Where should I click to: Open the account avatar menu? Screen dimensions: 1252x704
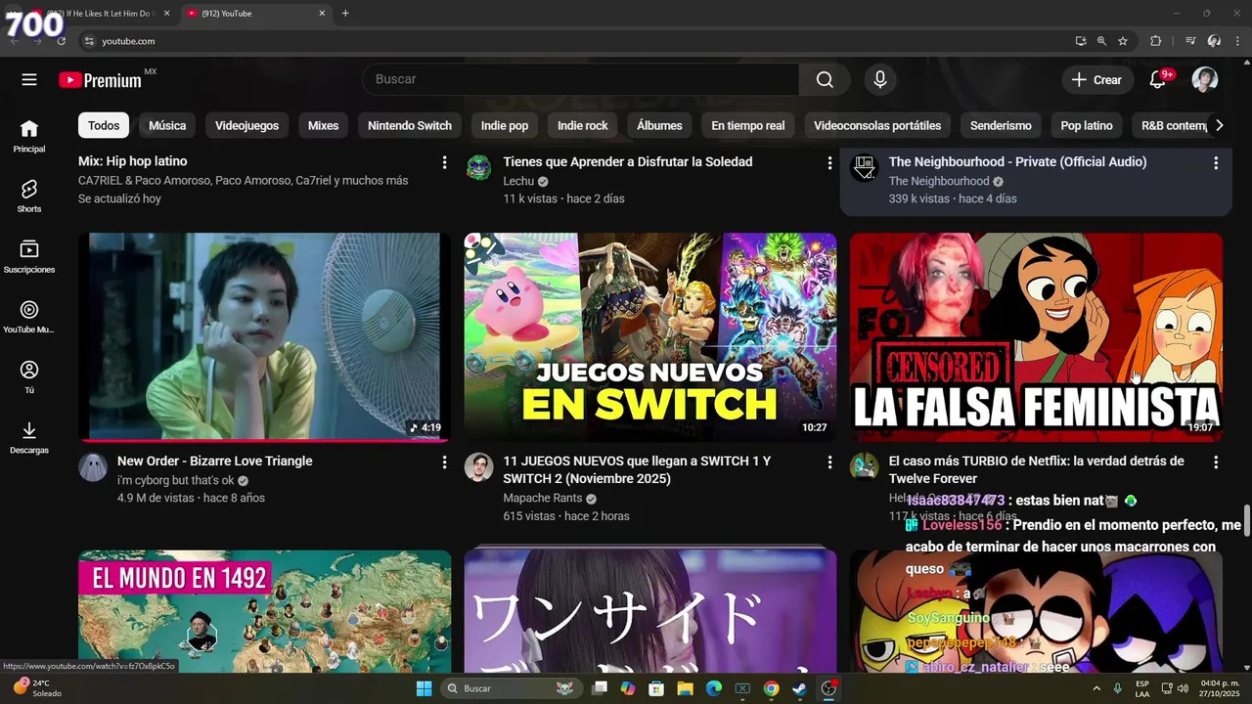point(1205,80)
